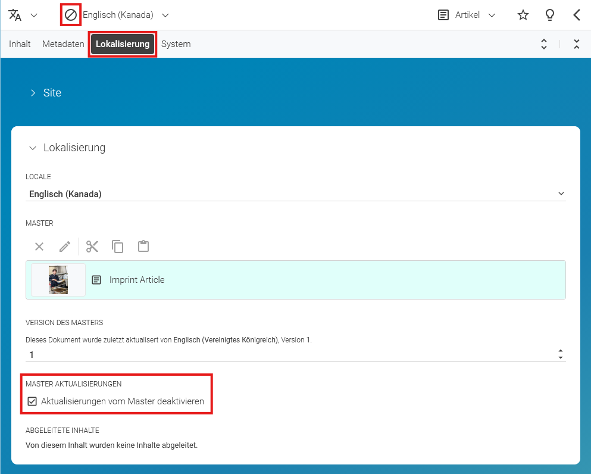Open the Englisch (Kanada) language dropdown in header

coord(126,15)
